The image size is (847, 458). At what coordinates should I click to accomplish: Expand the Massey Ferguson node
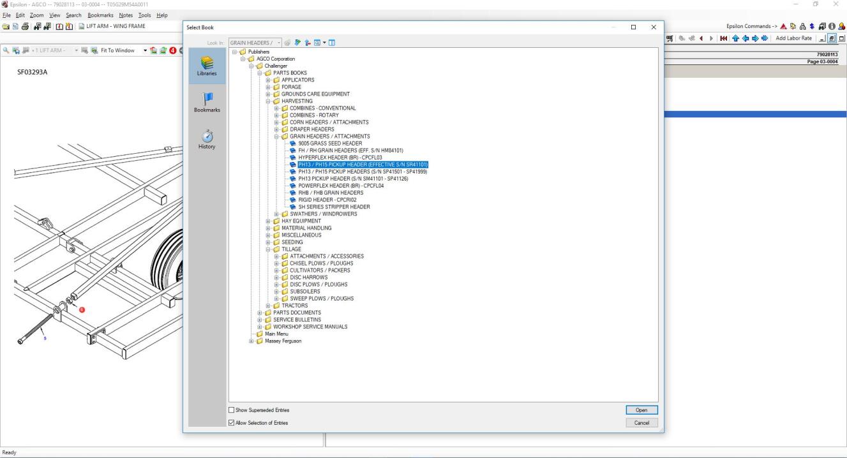pos(251,341)
